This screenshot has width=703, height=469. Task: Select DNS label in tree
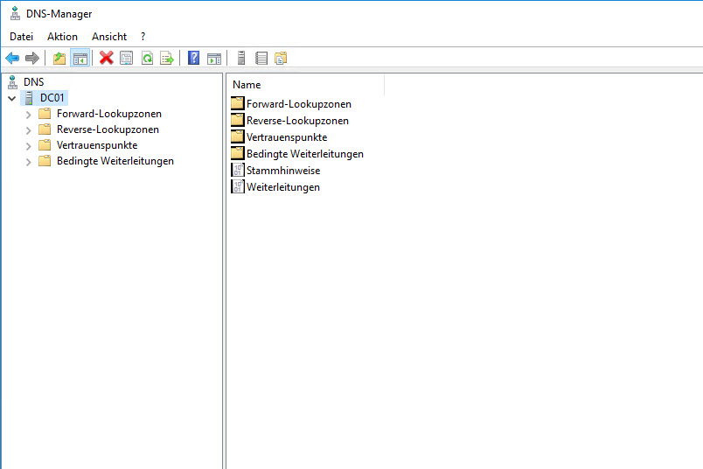tap(33, 82)
